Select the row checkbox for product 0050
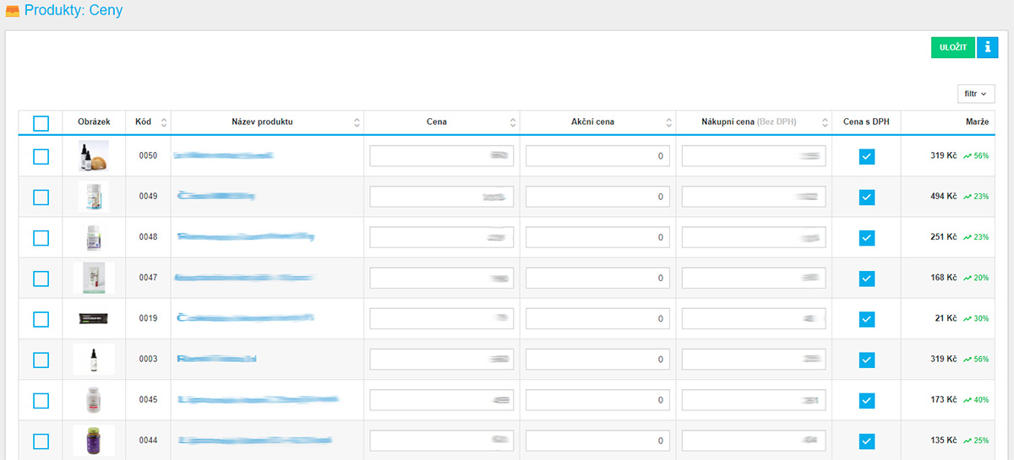 (41, 156)
